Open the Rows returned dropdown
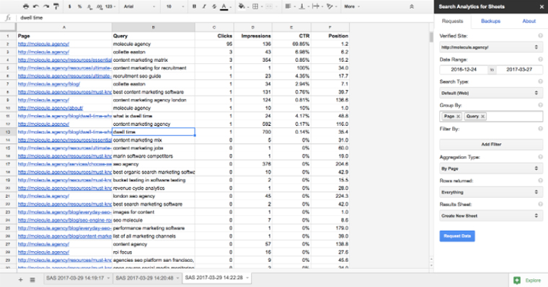548x287 pixels. point(491,192)
